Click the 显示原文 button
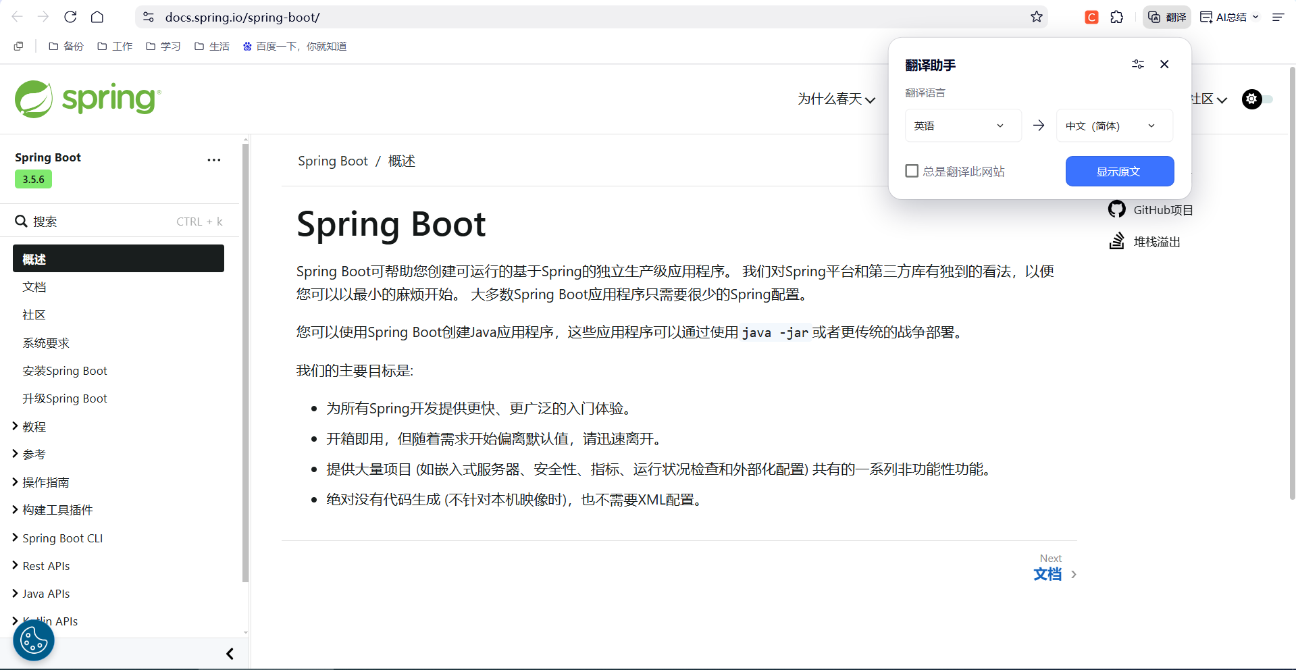Image resolution: width=1296 pixels, height=670 pixels. coord(1120,172)
